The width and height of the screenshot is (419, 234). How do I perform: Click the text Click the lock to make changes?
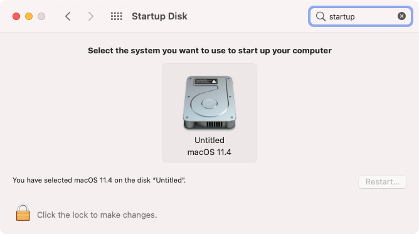[97, 215]
